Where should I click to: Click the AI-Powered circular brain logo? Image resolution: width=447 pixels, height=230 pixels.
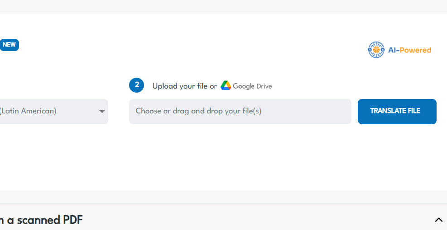[x=376, y=50]
